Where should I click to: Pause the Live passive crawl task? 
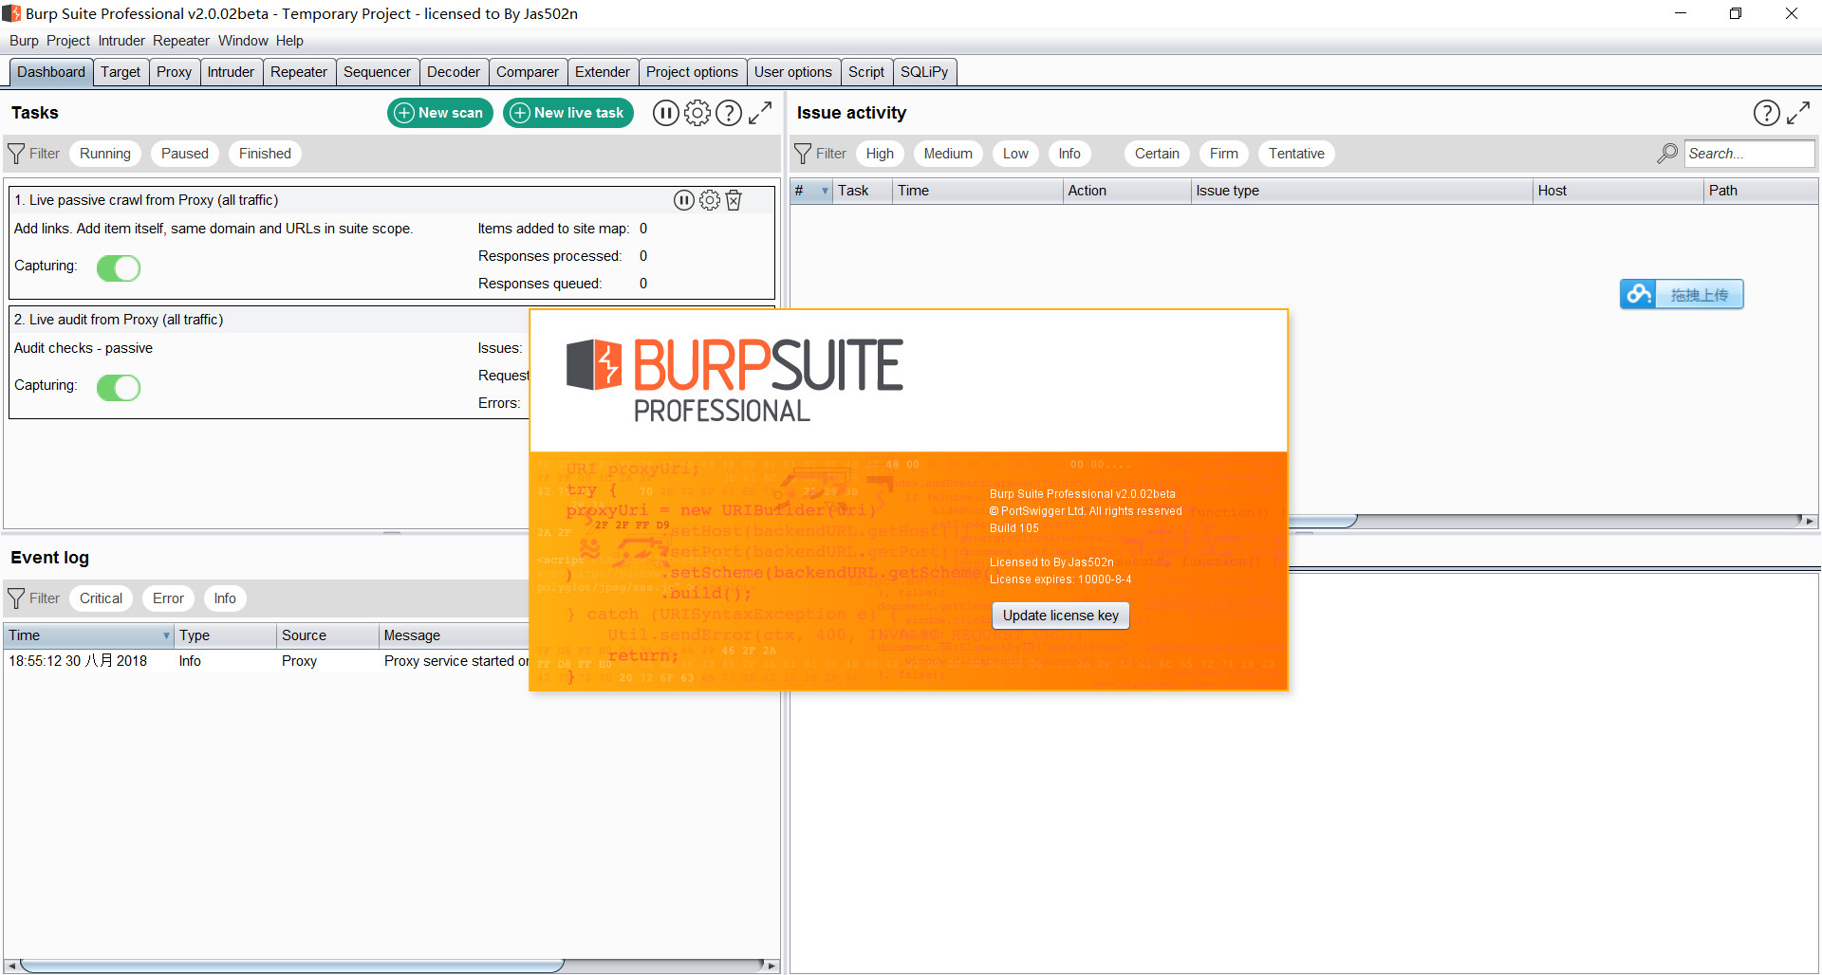click(x=683, y=200)
